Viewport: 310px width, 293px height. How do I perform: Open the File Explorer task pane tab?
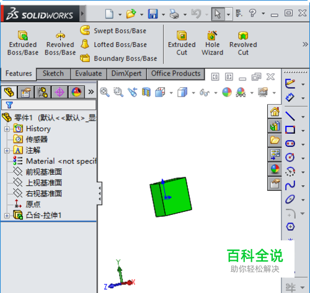(x=275, y=140)
